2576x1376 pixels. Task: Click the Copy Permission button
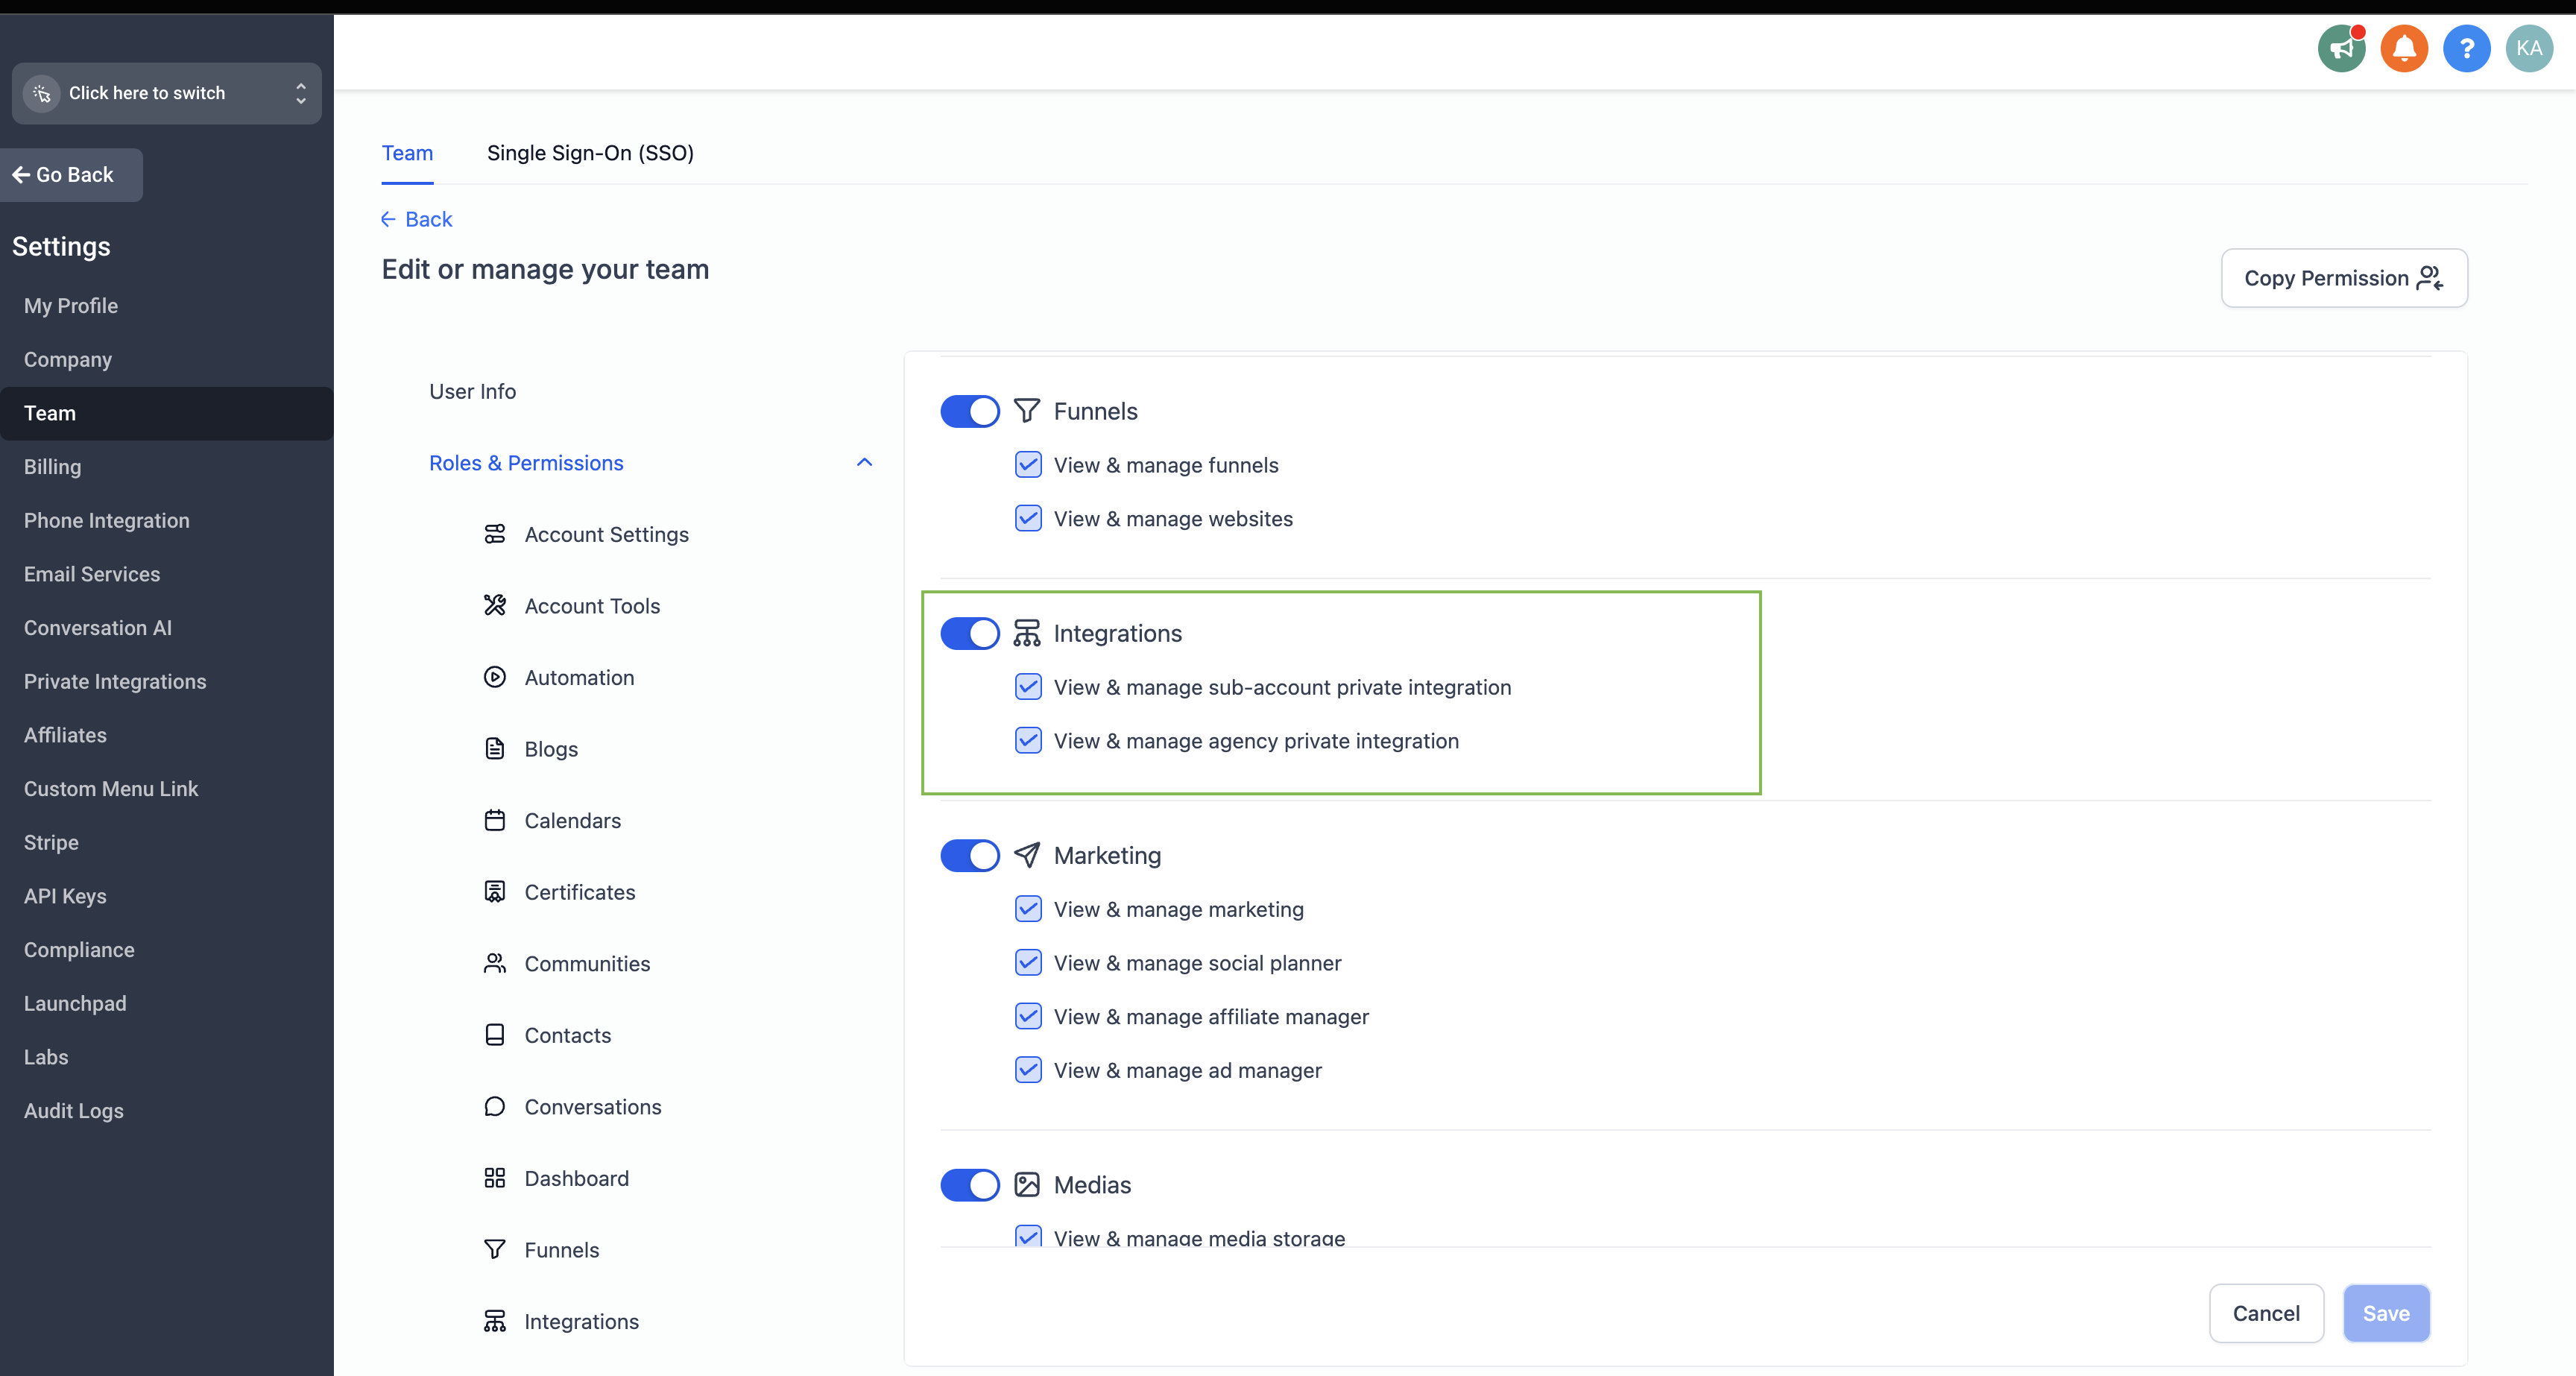2344,278
